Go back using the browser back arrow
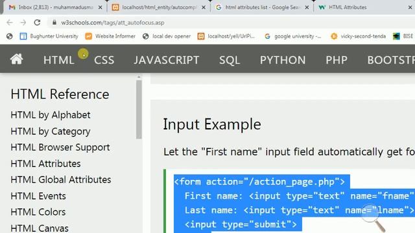 point(10,23)
